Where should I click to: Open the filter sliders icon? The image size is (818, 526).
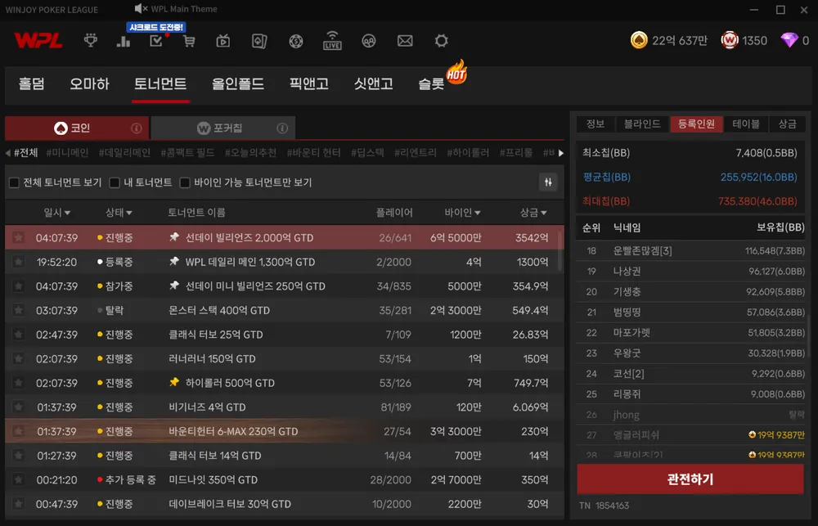coord(548,182)
